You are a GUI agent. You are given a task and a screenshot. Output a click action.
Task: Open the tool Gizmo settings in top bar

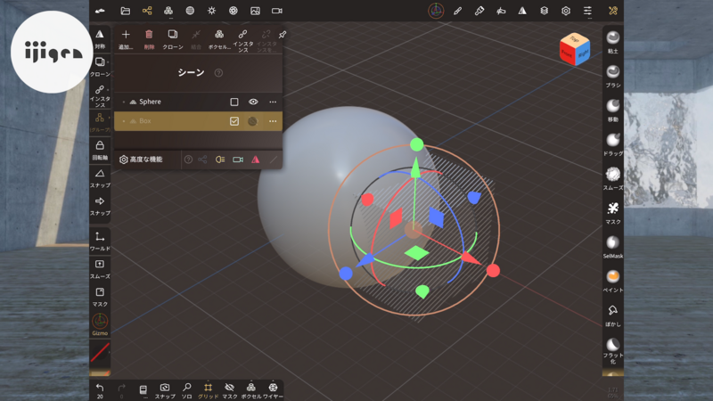click(x=436, y=11)
